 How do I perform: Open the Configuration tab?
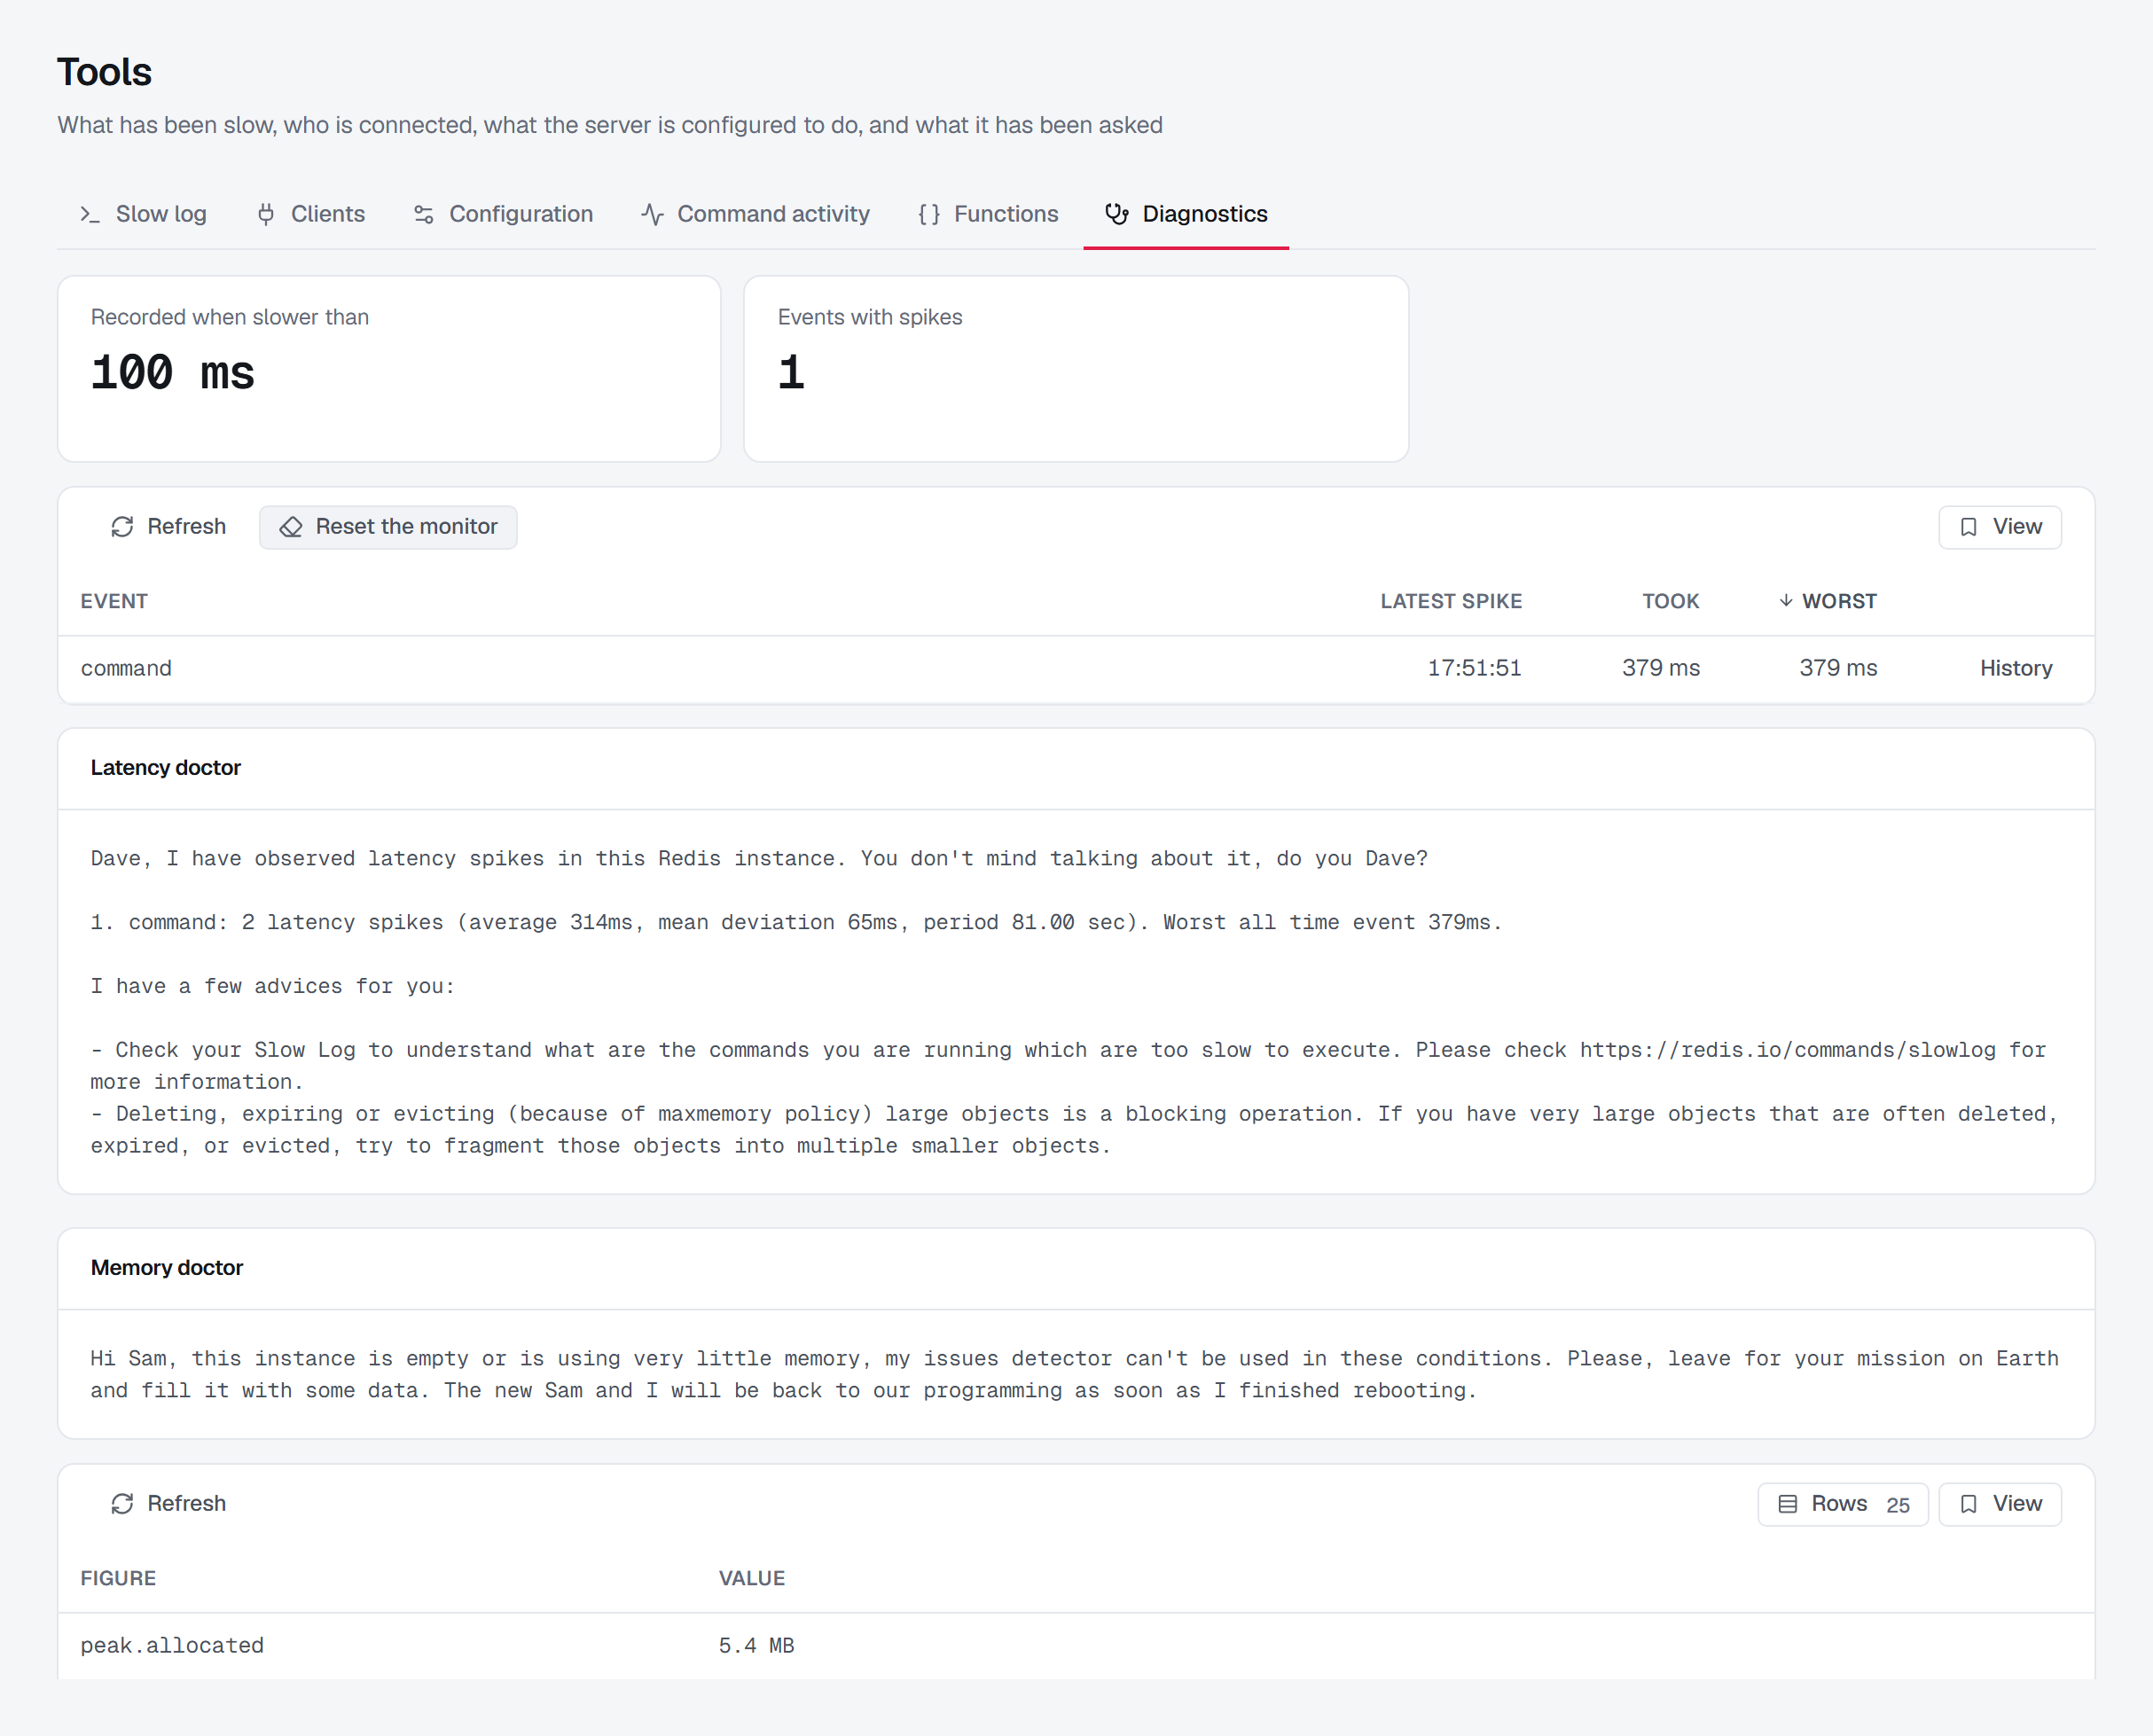pyautogui.click(x=503, y=214)
